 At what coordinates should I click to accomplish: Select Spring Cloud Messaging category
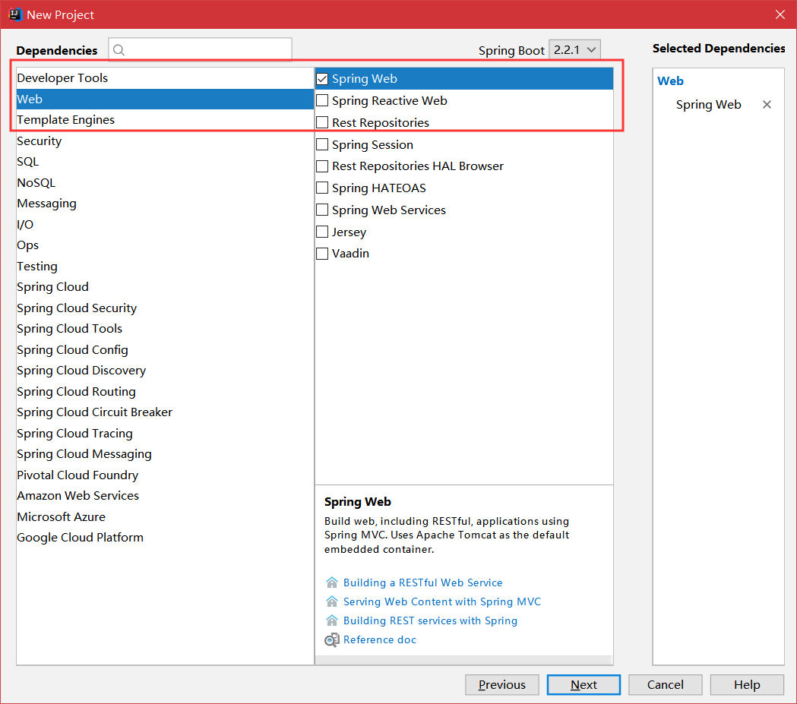pos(165,454)
